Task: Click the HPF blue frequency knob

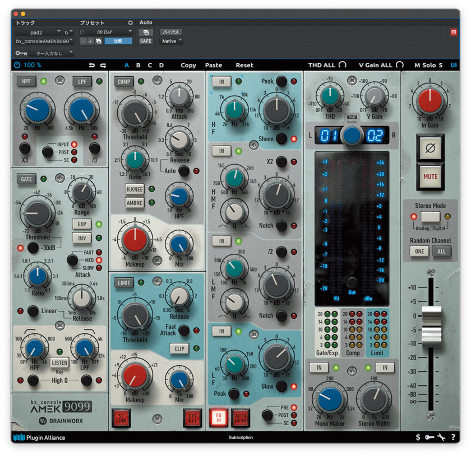Action: click(x=38, y=110)
